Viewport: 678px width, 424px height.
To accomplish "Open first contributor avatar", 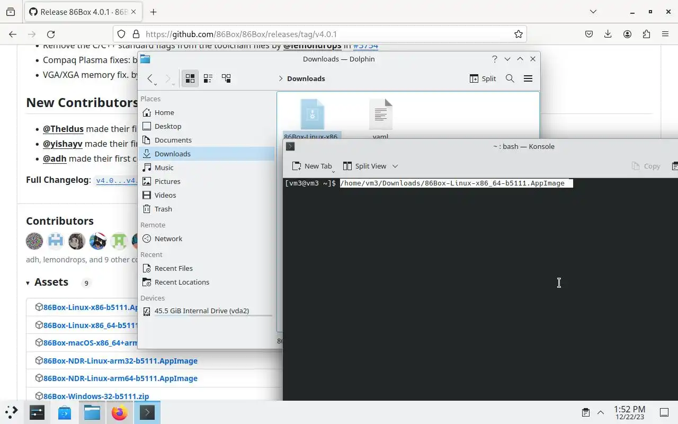I will click(34, 241).
